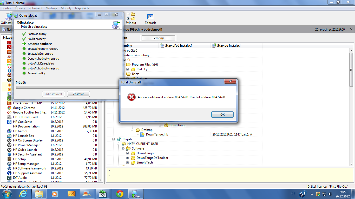
Task: Select the HP Games icon
Action: 9,131
